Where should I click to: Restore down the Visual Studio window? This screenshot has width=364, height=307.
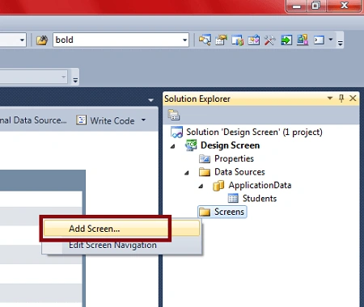pyautogui.click(x=316, y=6)
